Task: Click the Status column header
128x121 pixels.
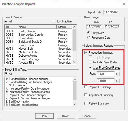Action: coord(64,27)
